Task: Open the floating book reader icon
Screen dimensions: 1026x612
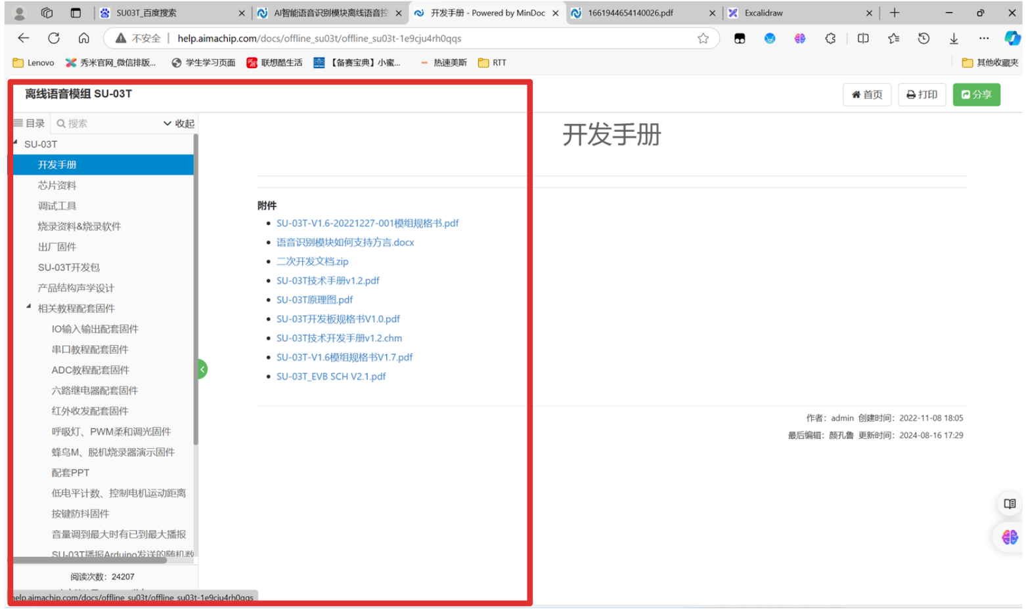Action: (x=1010, y=504)
